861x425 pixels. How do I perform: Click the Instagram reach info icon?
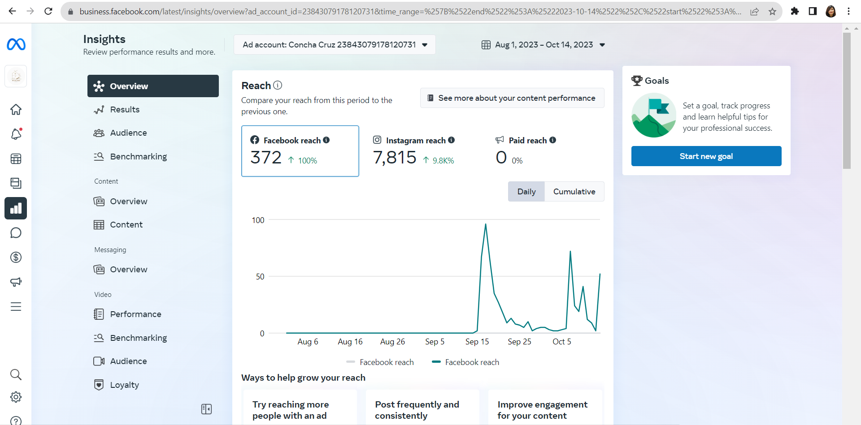(x=452, y=140)
